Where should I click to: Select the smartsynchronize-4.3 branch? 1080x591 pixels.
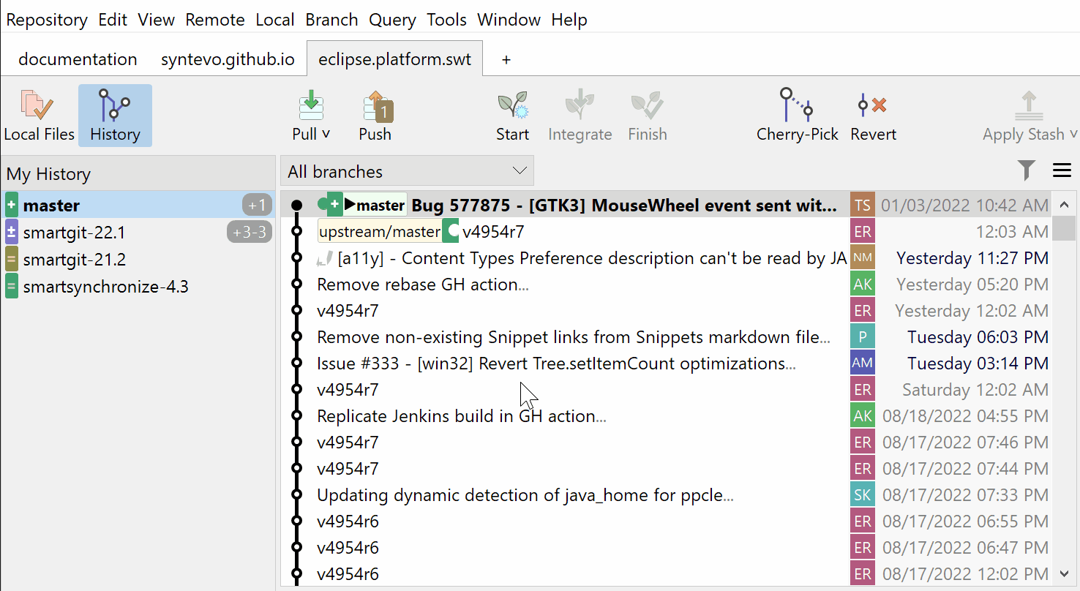(x=139, y=286)
